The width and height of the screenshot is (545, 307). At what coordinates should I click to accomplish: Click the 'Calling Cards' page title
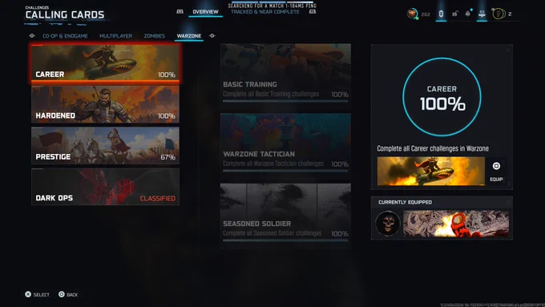coord(65,15)
